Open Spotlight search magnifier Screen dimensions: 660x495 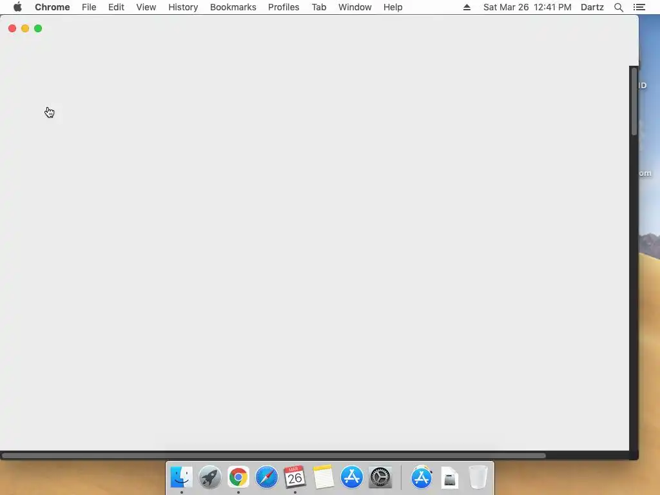[619, 7]
